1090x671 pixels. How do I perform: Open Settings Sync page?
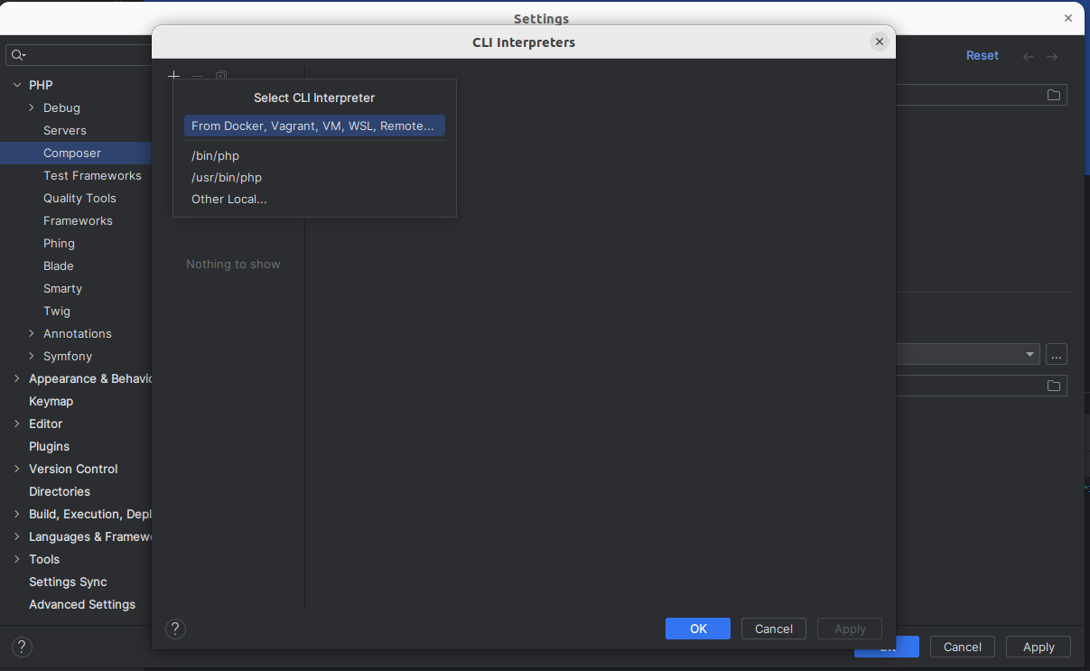pyautogui.click(x=68, y=582)
